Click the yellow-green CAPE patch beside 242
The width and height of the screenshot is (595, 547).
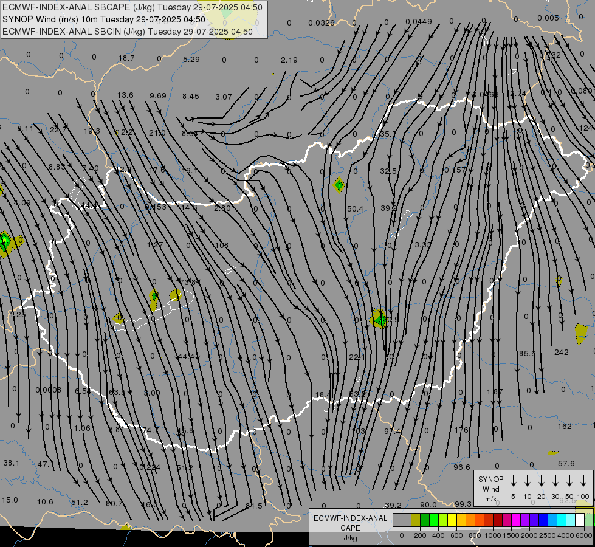[581, 334]
